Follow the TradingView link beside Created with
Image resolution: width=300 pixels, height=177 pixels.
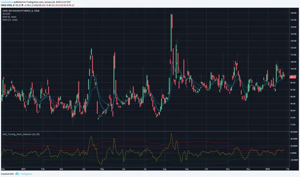click(26, 174)
